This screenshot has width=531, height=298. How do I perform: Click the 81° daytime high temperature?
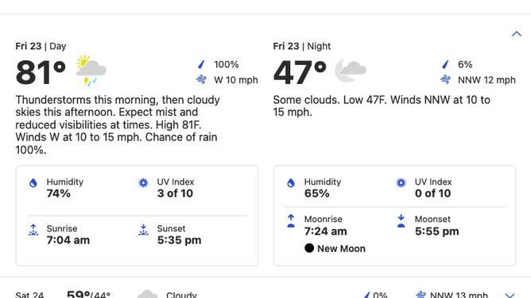click(x=41, y=72)
